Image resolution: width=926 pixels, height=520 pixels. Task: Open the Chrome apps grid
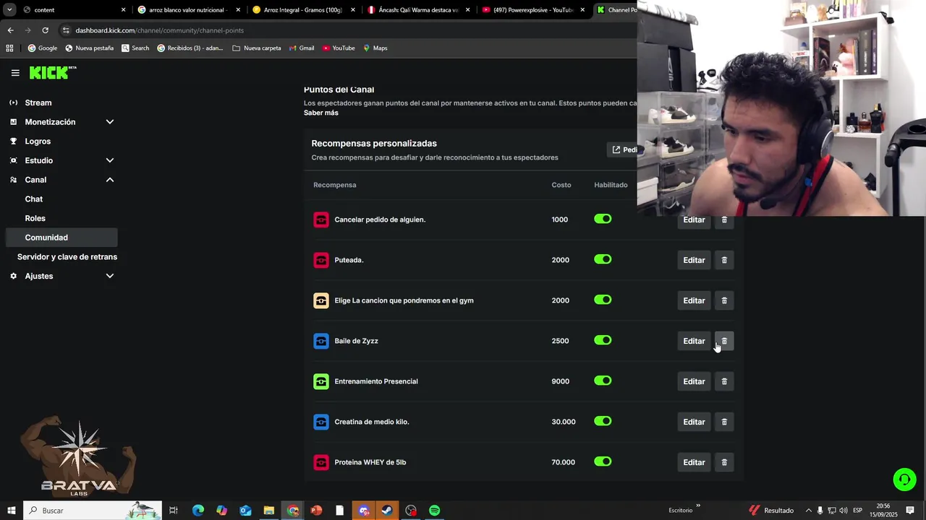tap(9, 48)
